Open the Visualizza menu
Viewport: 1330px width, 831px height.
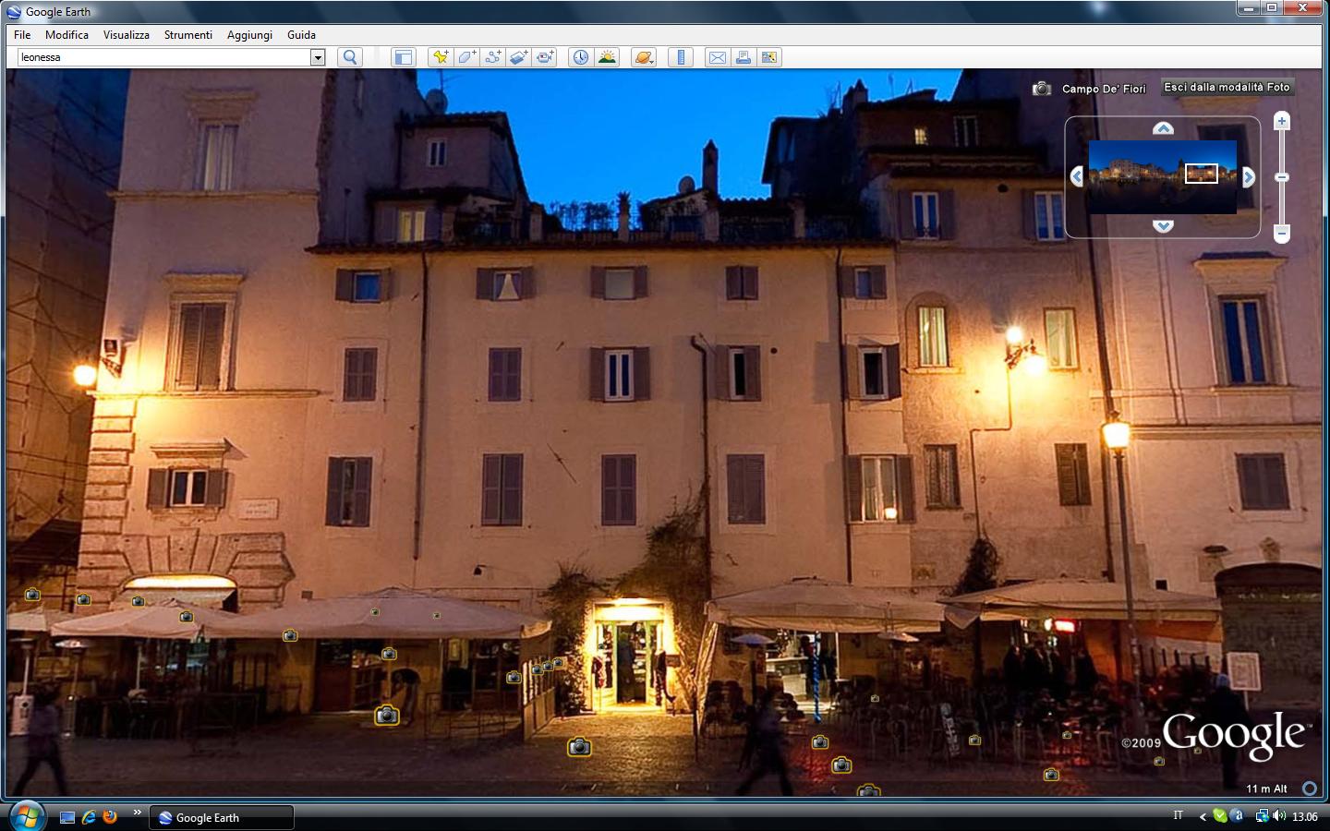point(127,35)
